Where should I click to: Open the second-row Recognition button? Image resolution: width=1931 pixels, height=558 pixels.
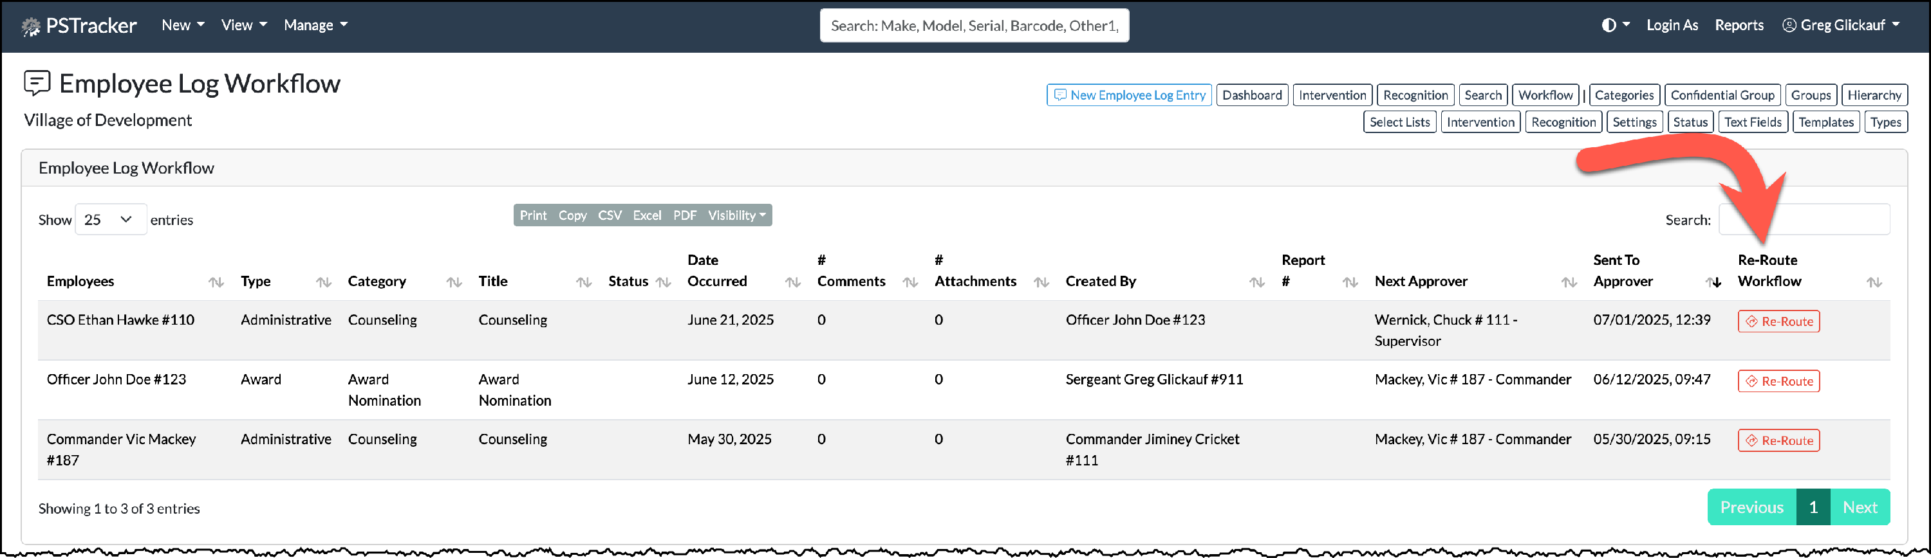click(1563, 122)
